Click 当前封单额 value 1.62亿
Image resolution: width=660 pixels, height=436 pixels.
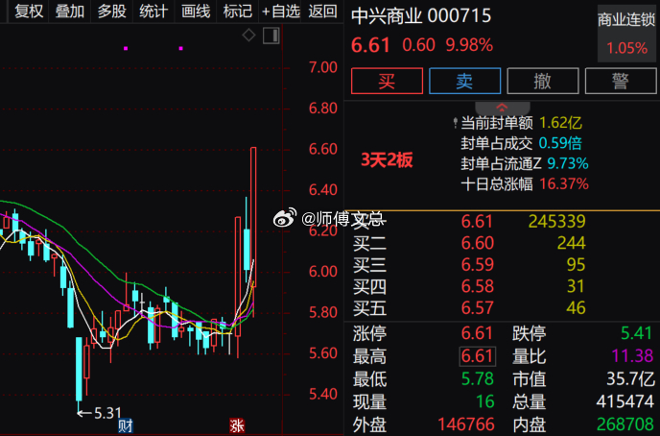560,123
